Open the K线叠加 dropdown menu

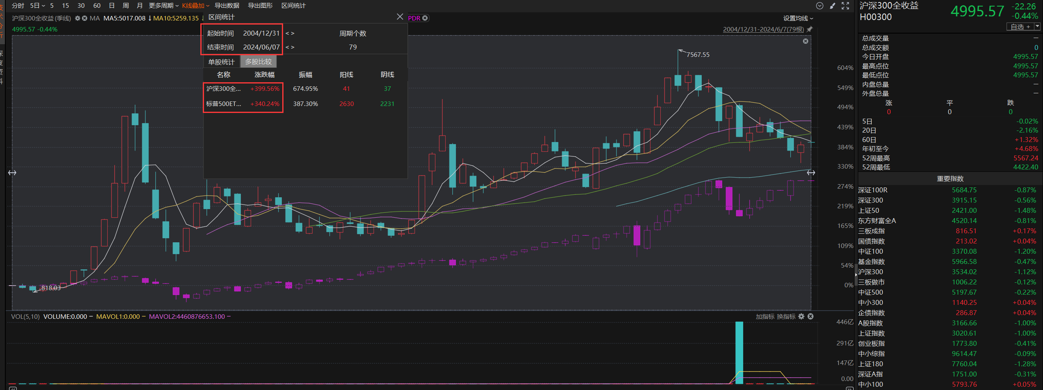195,6
